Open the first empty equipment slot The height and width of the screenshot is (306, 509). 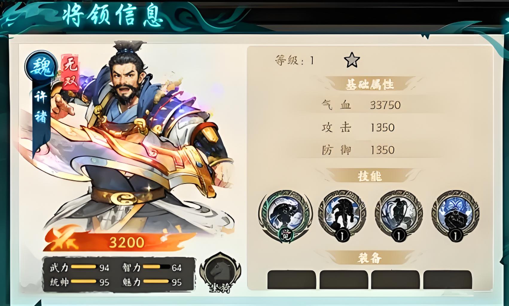pyautogui.click(x=292, y=280)
